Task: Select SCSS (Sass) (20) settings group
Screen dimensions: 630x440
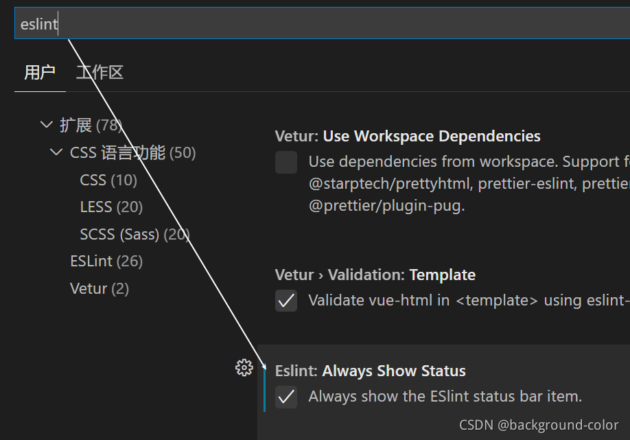Action: coord(135,234)
